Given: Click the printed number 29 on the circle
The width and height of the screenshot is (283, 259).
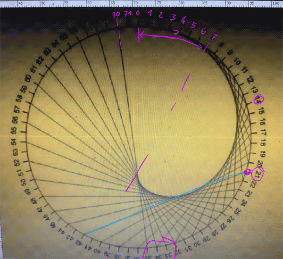Looking at the screenshot, I should pos(206,239).
